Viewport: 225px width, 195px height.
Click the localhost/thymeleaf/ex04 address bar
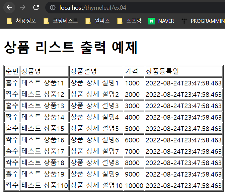tap(135, 8)
